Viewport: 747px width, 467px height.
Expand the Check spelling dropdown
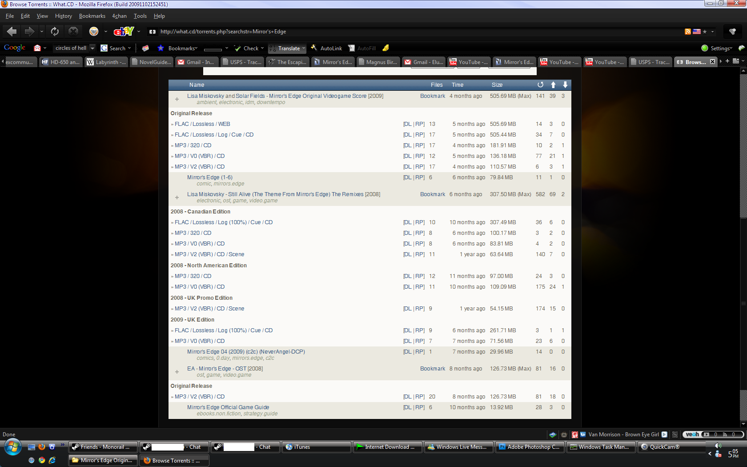coord(262,48)
